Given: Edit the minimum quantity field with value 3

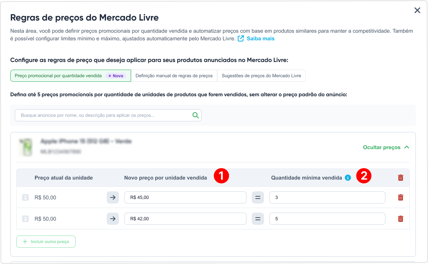Looking at the screenshot, I should 327,197.
